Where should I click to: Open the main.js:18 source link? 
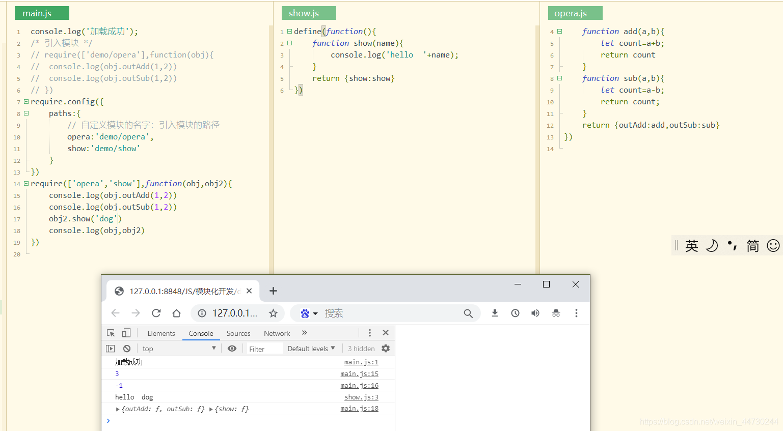point(359,409)
